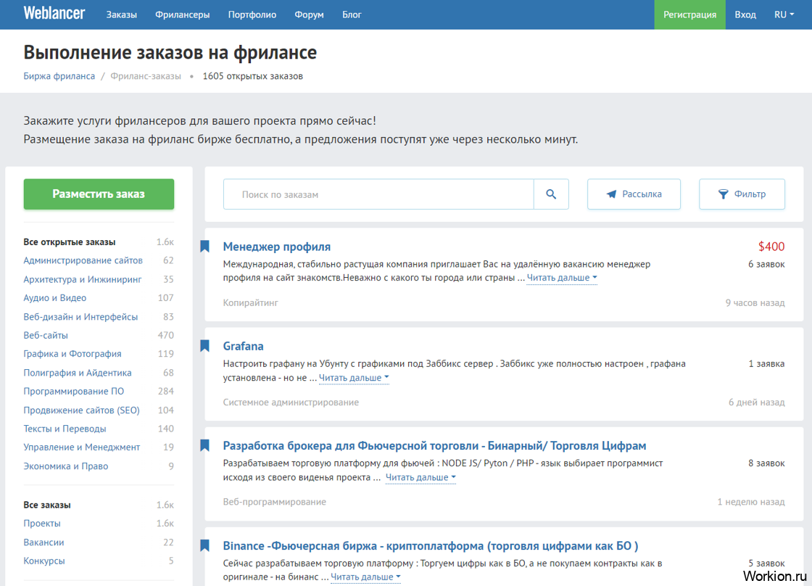Screen dimensions: 812x586
Task: Click the Weblancer logo
Action: [54, 14]
